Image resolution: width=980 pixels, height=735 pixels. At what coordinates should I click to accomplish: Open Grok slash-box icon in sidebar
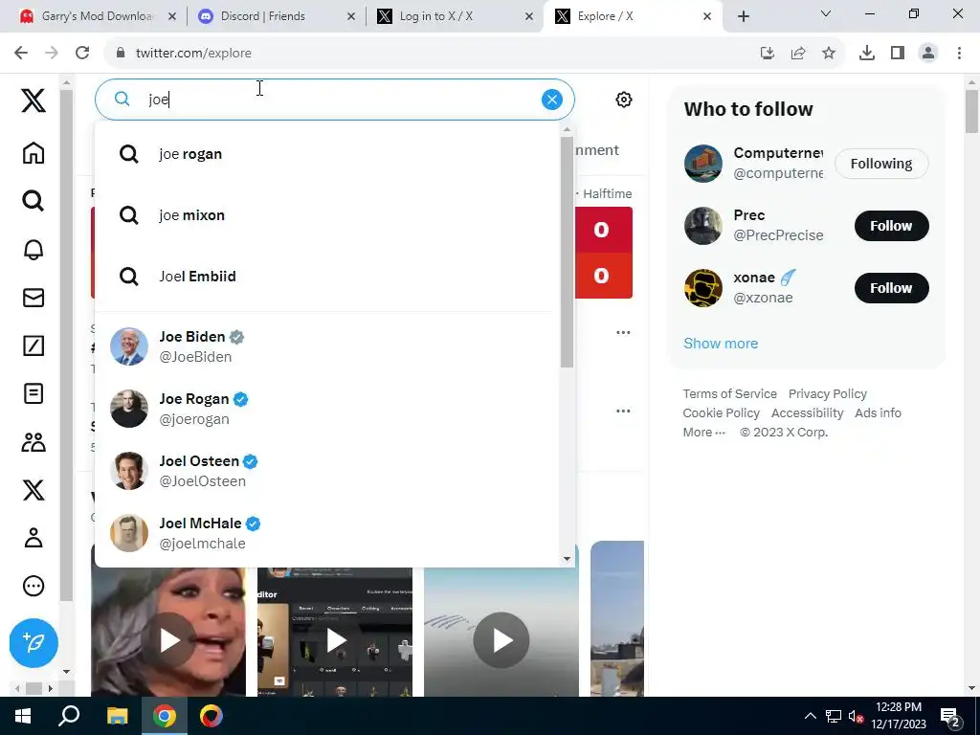tap(33, 345)
